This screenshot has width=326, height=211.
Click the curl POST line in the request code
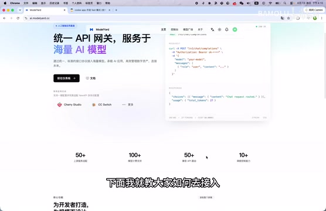[195, 49]
